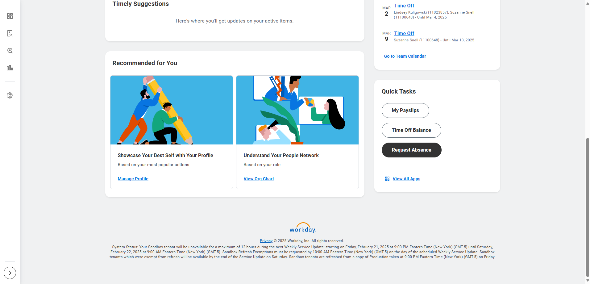Open the View Org Chart link
590x284 pixels.
tap(259, 179)
